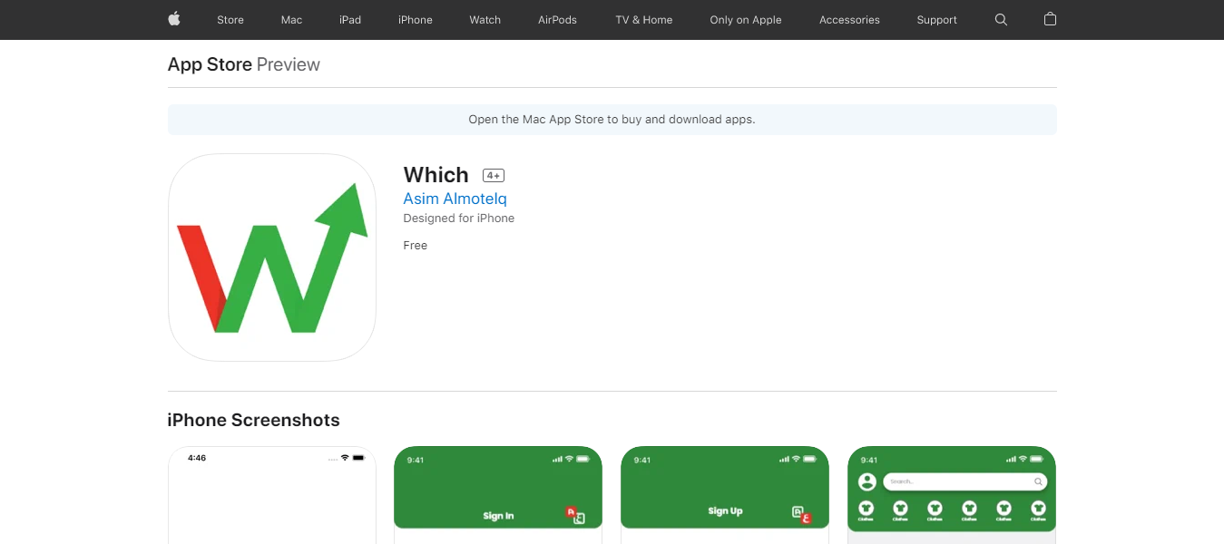Click the App Store heading link
Screen dimensions: 1224x544
(210, 64)
